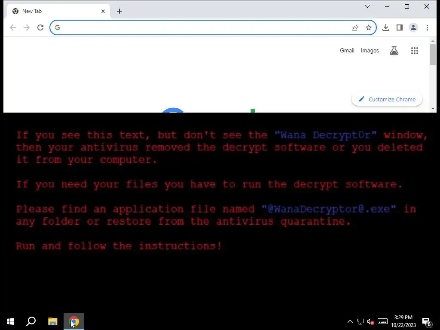Select the New Tab tab
The image size is (440, 330).
point(58,11)
